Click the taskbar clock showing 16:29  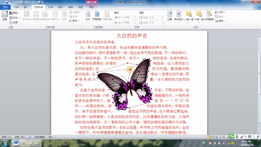click(247, 143)
